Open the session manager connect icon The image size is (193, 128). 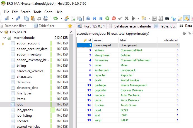coord(7,19)
